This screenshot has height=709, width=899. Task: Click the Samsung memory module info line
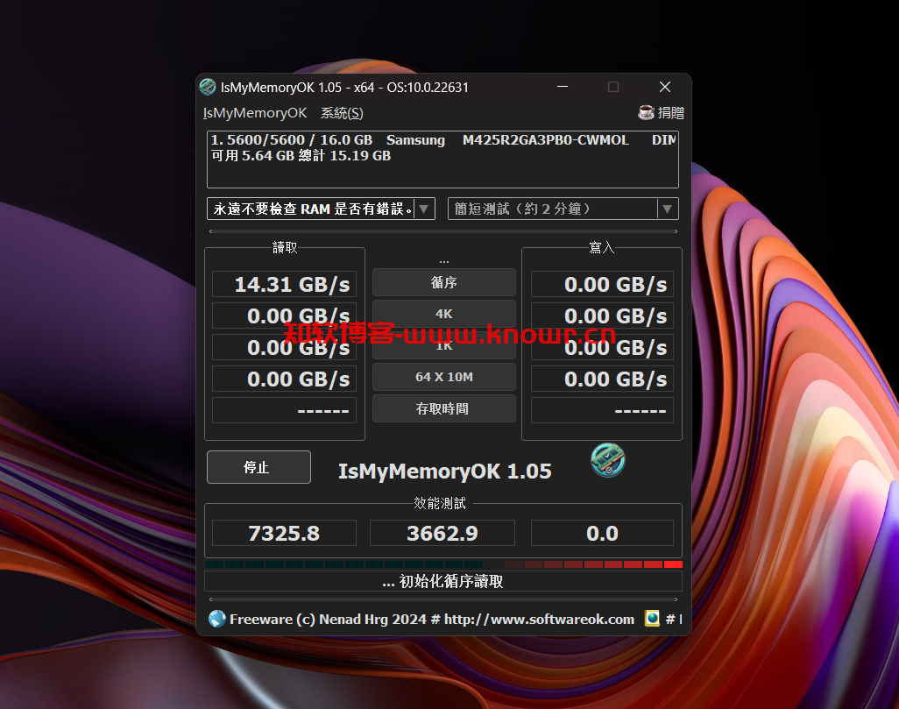point(442,140)
